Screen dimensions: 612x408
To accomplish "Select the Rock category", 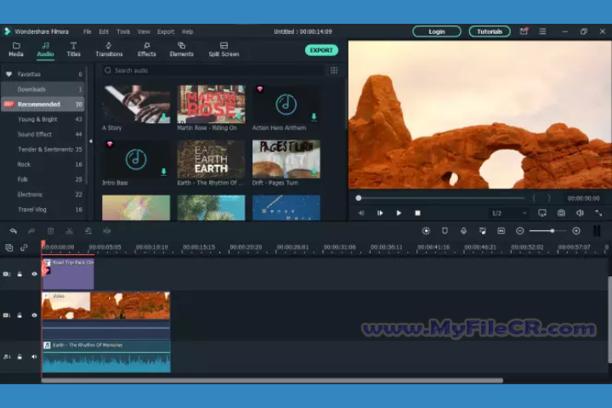I will pyautogui.click(x=43, y=164).
